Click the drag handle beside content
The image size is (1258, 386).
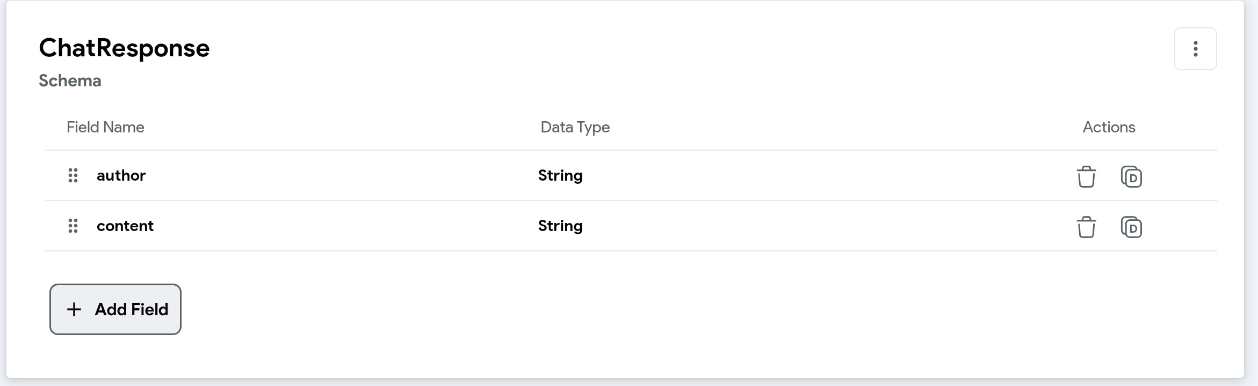73,226
